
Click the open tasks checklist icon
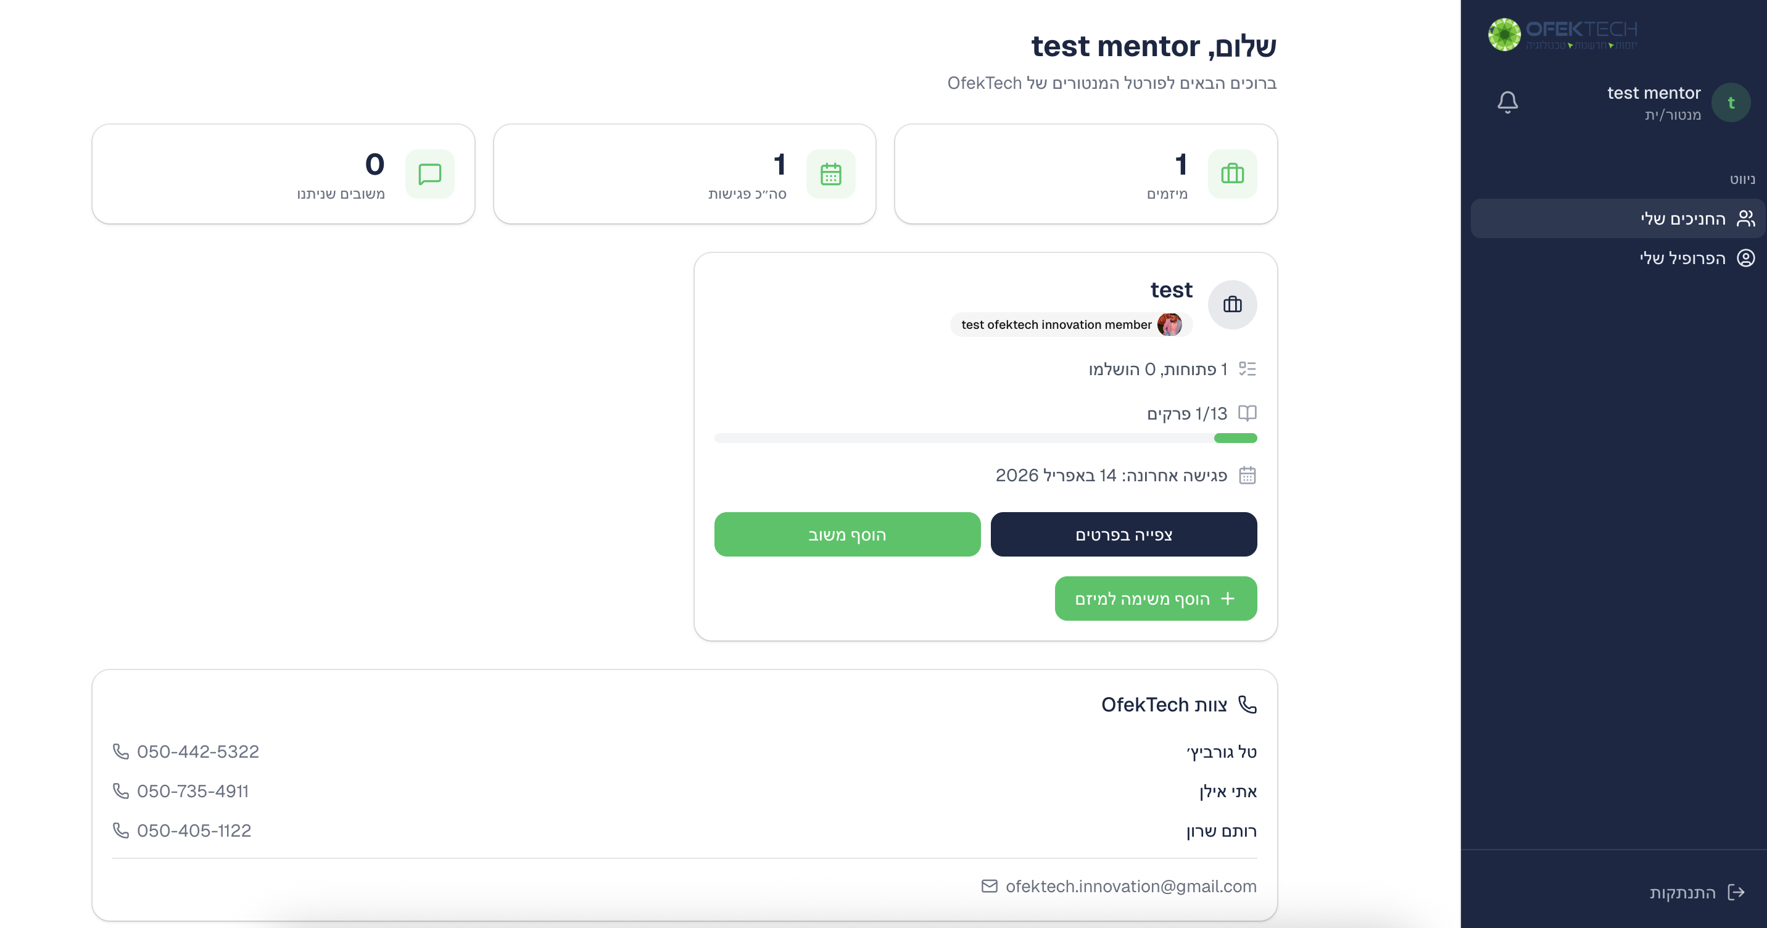(1247, 369)
